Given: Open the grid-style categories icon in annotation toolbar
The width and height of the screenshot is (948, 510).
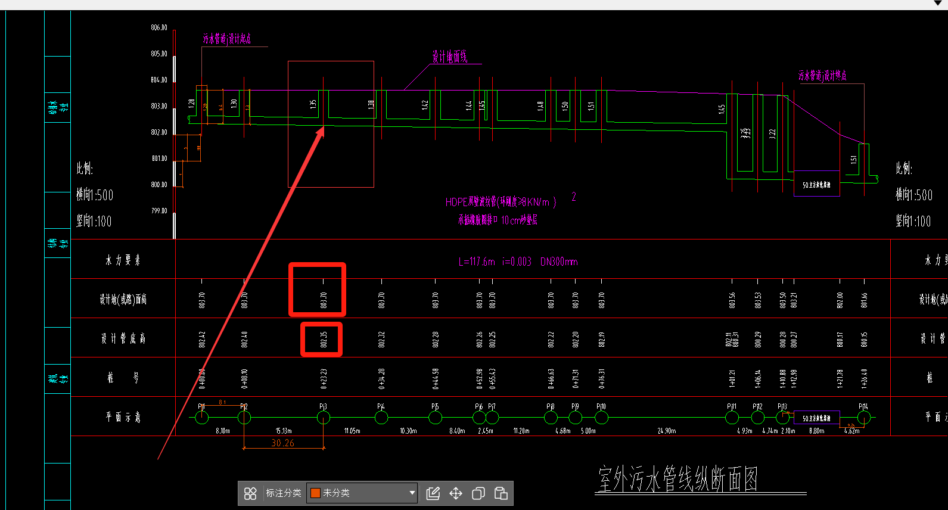Looking at the screenshot, I should pyautogui.click(x=250, y=493).
